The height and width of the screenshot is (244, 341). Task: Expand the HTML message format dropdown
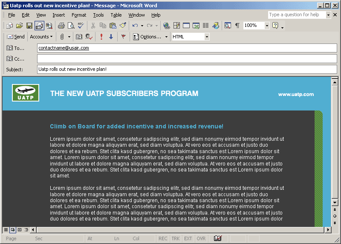[207, 37]
